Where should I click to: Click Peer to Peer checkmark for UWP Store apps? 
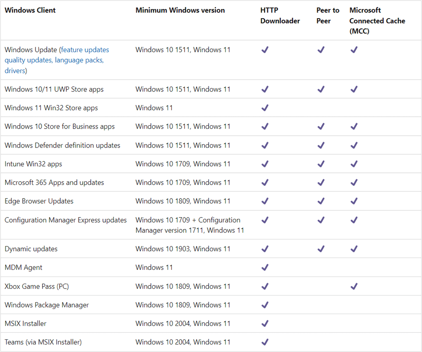(321, 89)
